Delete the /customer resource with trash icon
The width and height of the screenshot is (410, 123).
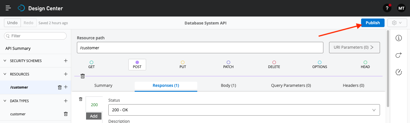click(60, 87)
